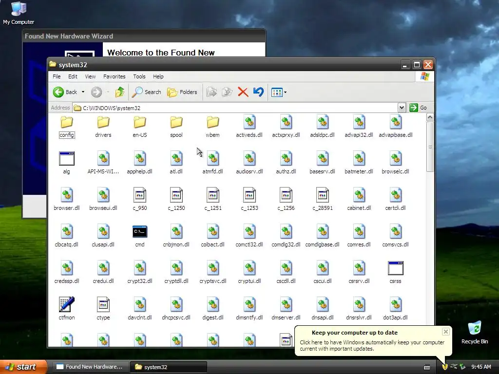Select the ctype file icon
This screenshot has height=374, width=499.
click(103, 309)
